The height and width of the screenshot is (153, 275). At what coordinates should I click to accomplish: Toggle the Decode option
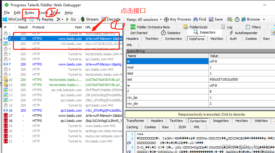111,19
